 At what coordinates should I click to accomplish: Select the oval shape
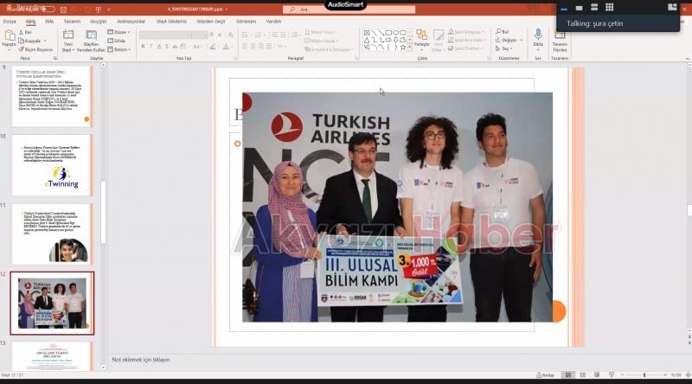pos(396,33)
